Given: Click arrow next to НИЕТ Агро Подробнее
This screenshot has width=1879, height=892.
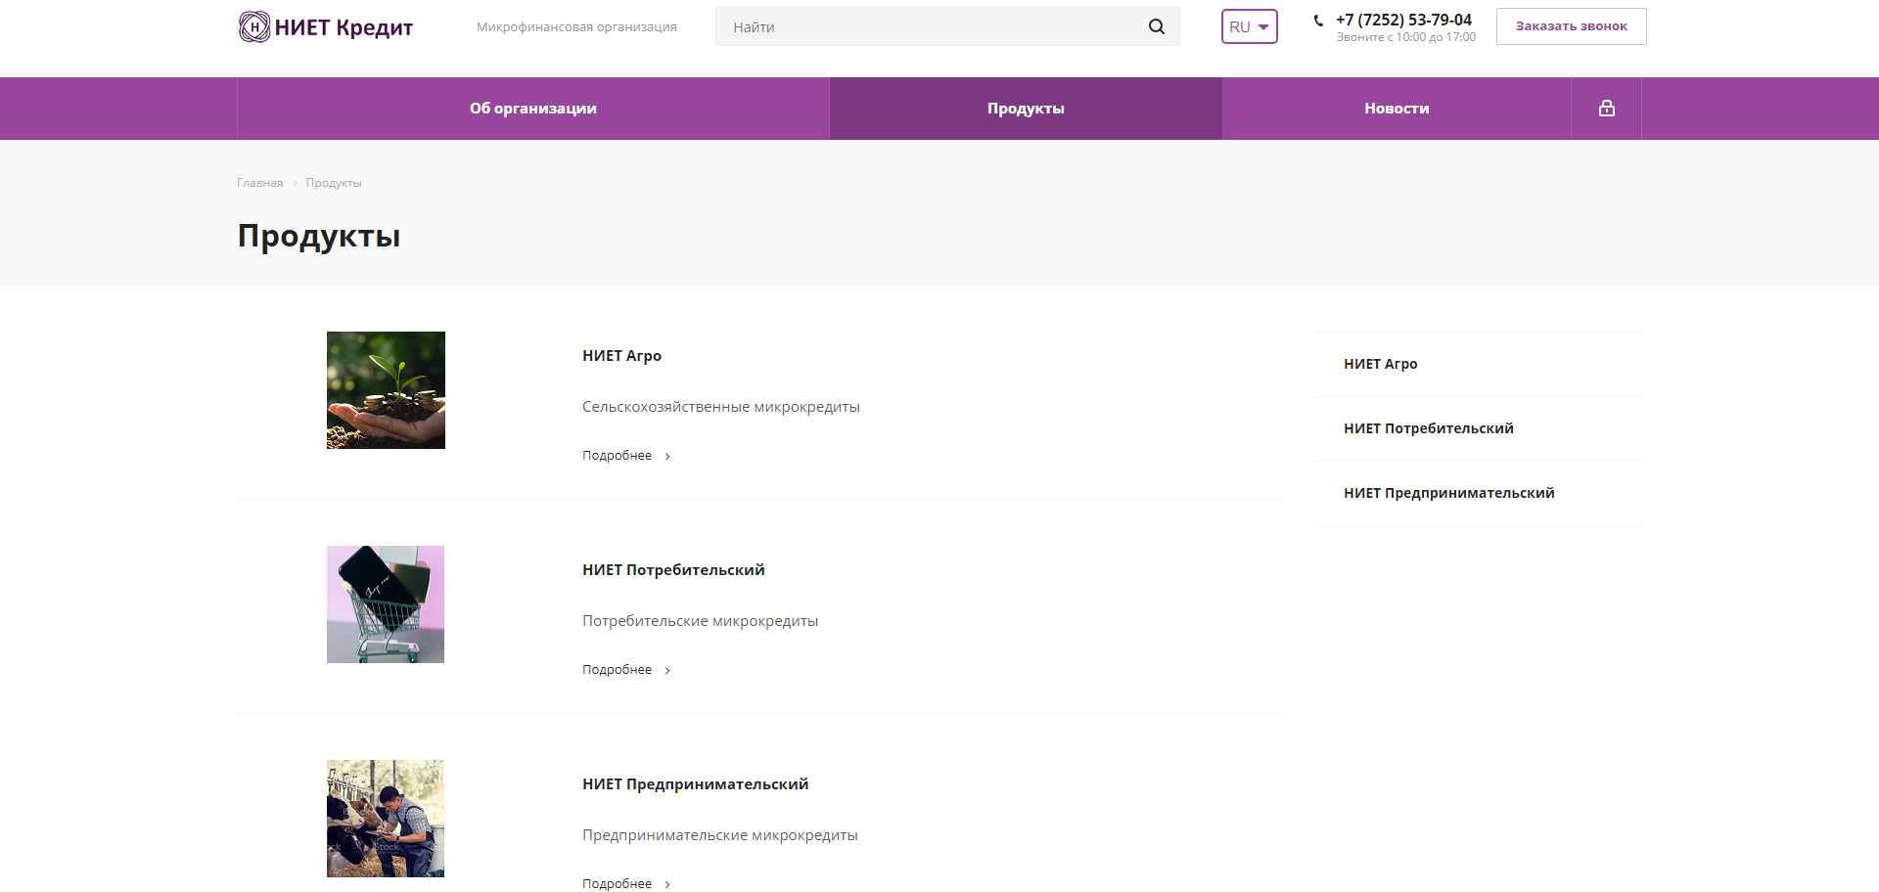Looking at the screenshot, I should [x=667, y=457].
